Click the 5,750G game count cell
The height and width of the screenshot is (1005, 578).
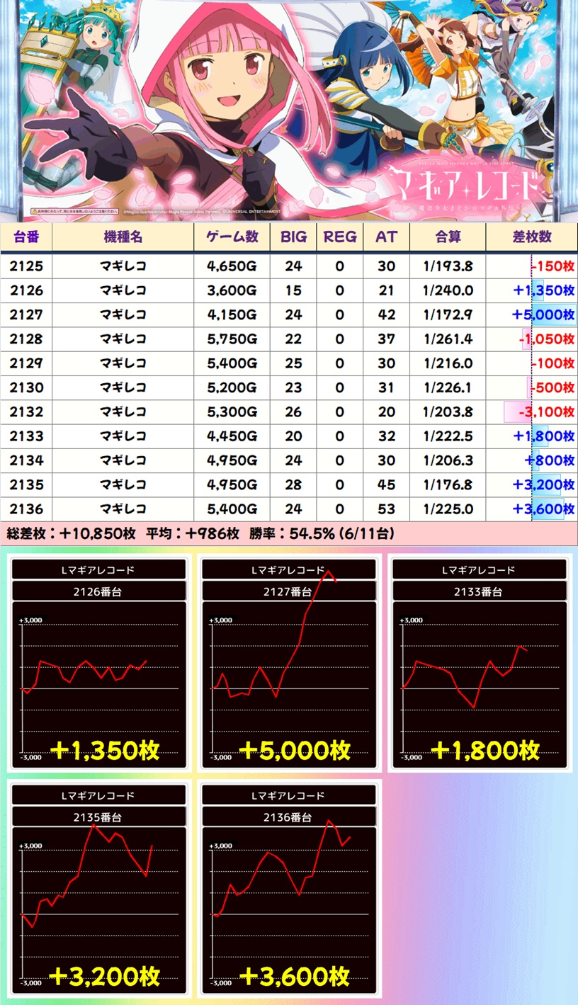tap(232, 339)
